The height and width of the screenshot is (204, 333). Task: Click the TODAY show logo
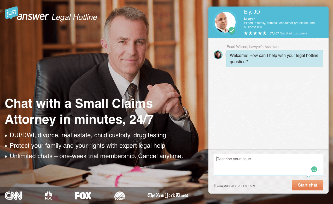coord(120,196)
